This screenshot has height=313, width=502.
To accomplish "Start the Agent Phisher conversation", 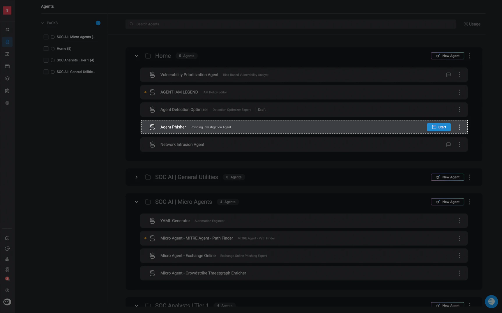I will pos(439,127).
